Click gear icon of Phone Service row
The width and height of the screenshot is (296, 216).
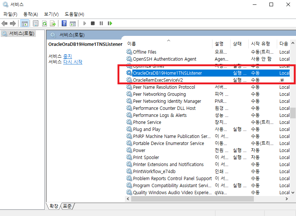point(129,122)
